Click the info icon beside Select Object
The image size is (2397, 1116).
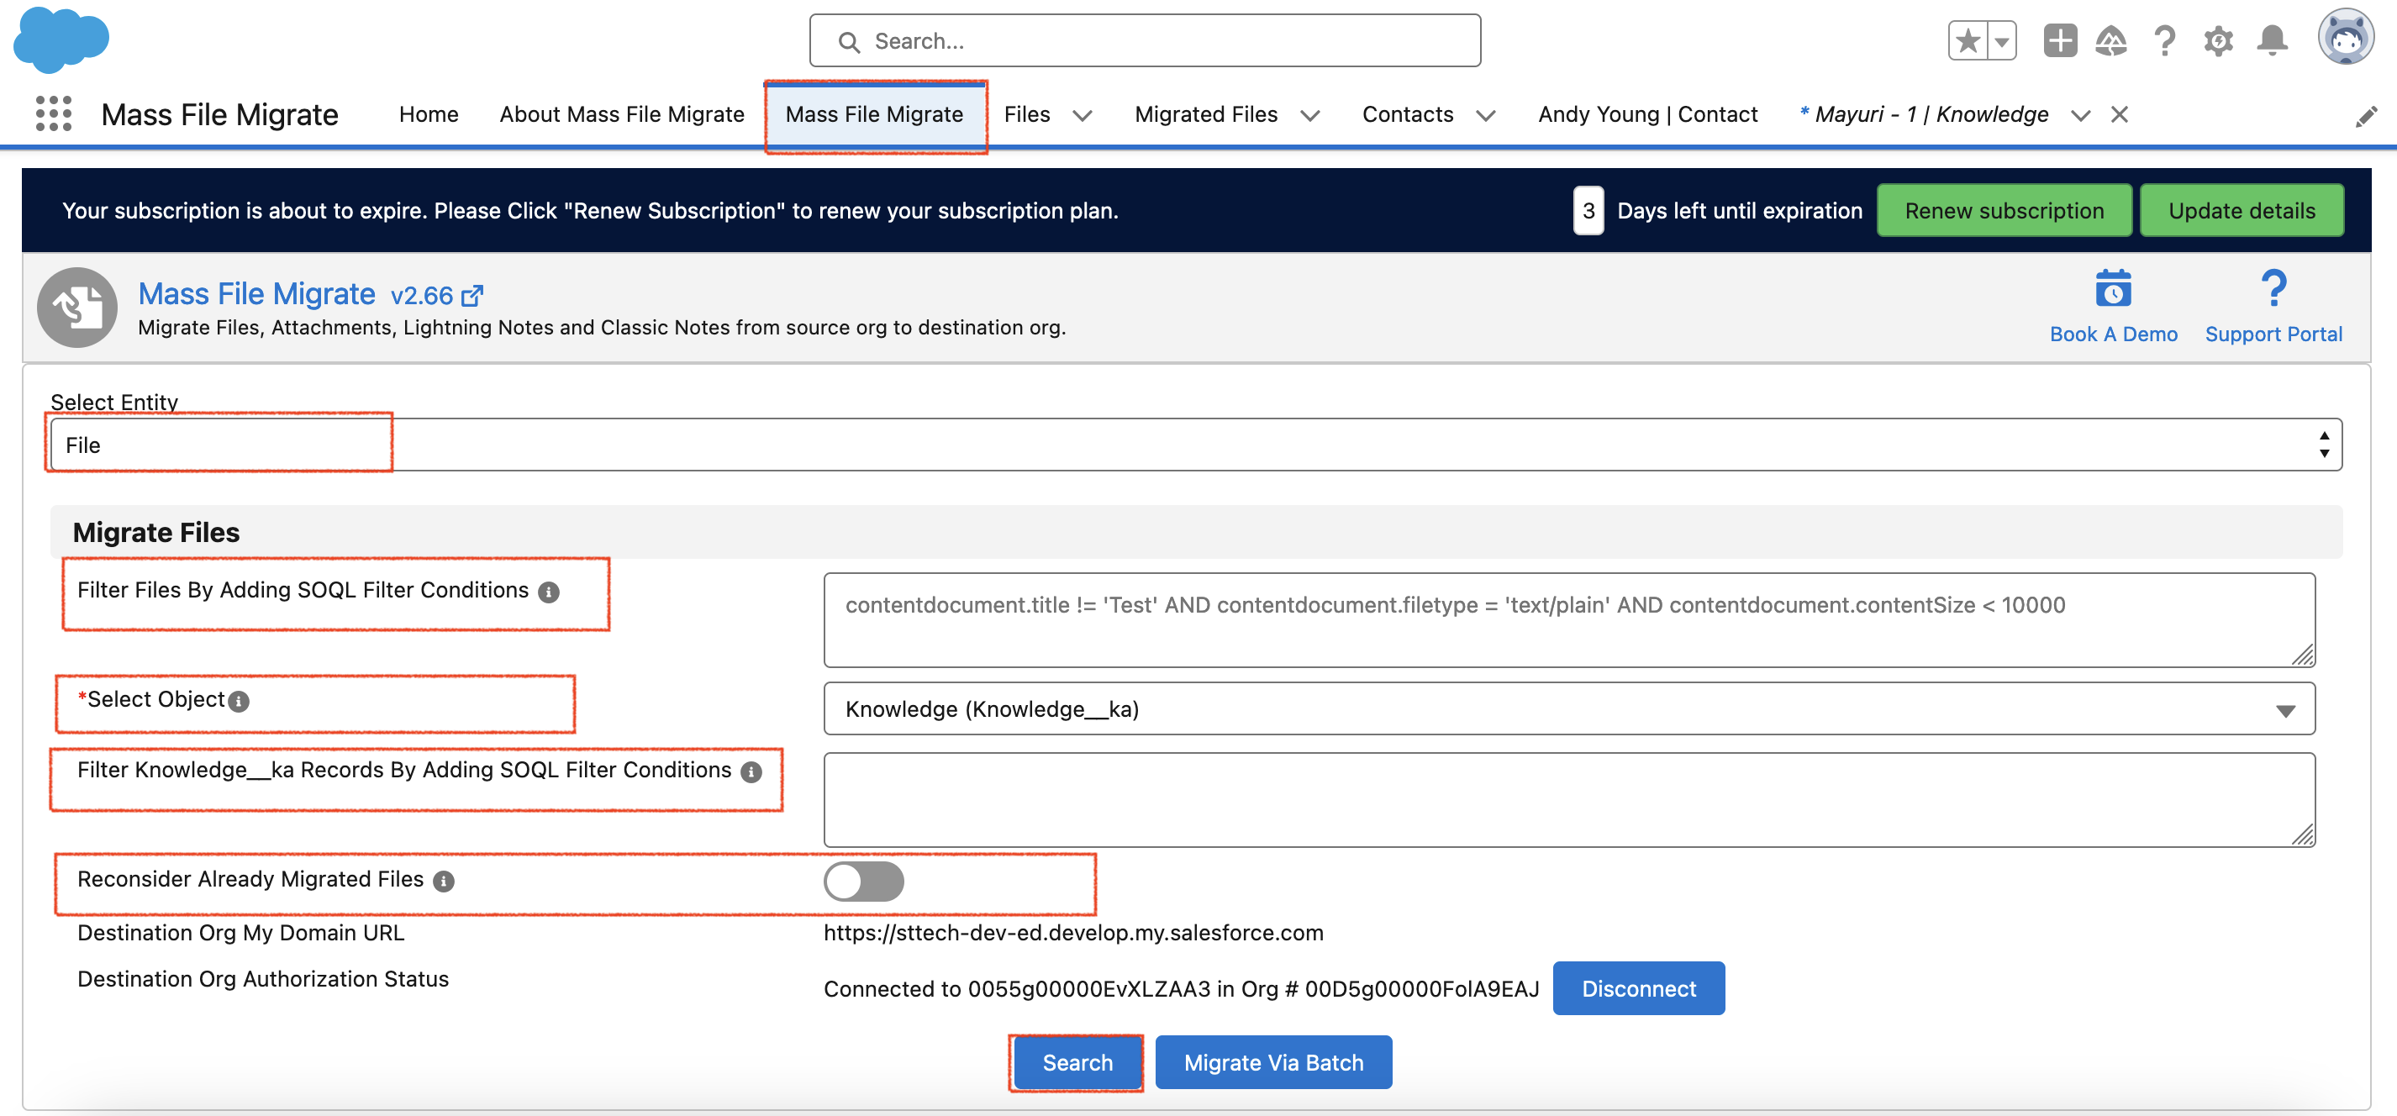pyautogui.click(x=240, y=701)
